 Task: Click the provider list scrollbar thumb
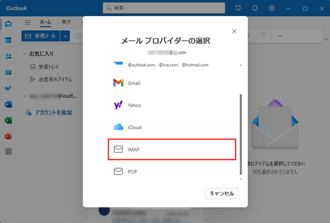click(x=241, y=135)
